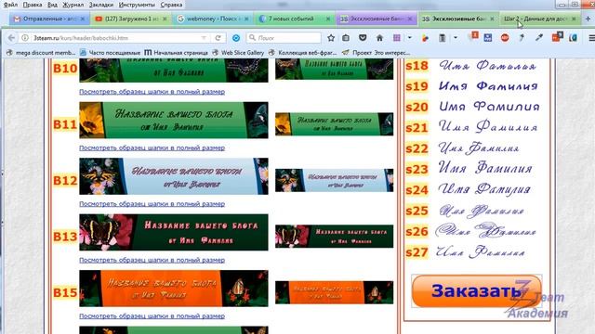Open the 'mega discount memb...' bookmark
The image size is (595, 334).
pos(41,53)
